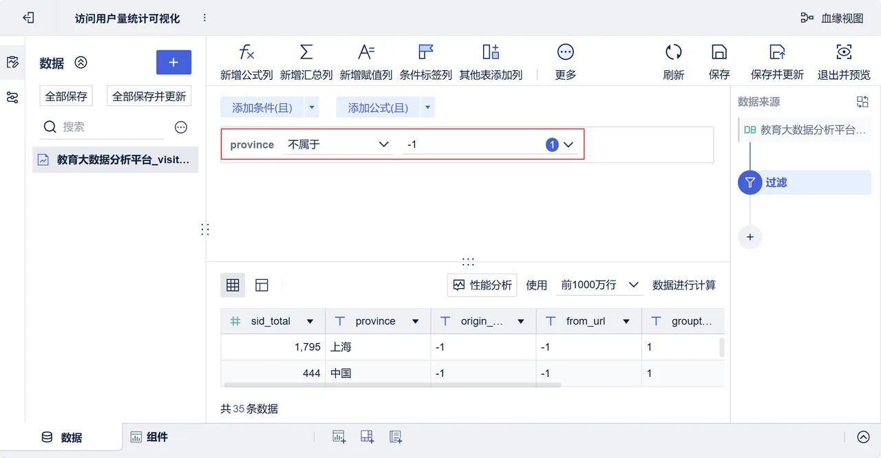Click the circled up-chevron bottom right
Viewport: 881px width, 458px height.
pos(863,437)
